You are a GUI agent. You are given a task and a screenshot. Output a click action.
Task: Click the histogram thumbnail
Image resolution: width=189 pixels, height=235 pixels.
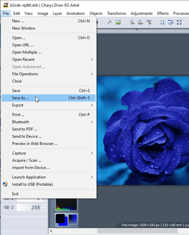66,205
